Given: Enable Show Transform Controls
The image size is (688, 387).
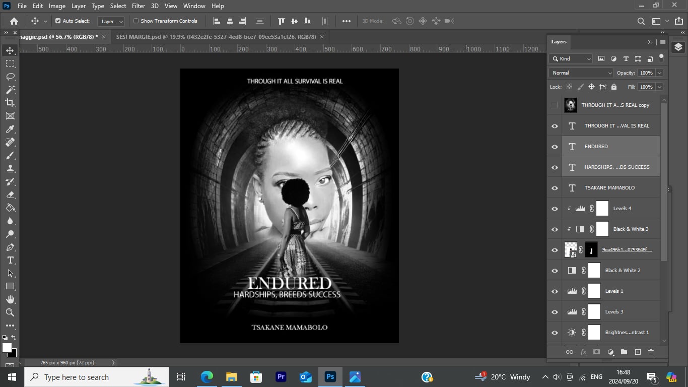Looking at the screenshot, I should [136, 21].
